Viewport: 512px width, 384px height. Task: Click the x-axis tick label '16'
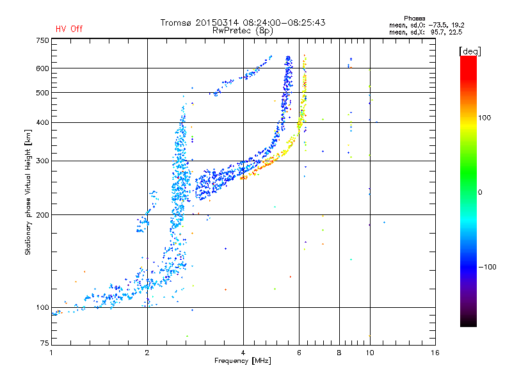coord(435,353)
